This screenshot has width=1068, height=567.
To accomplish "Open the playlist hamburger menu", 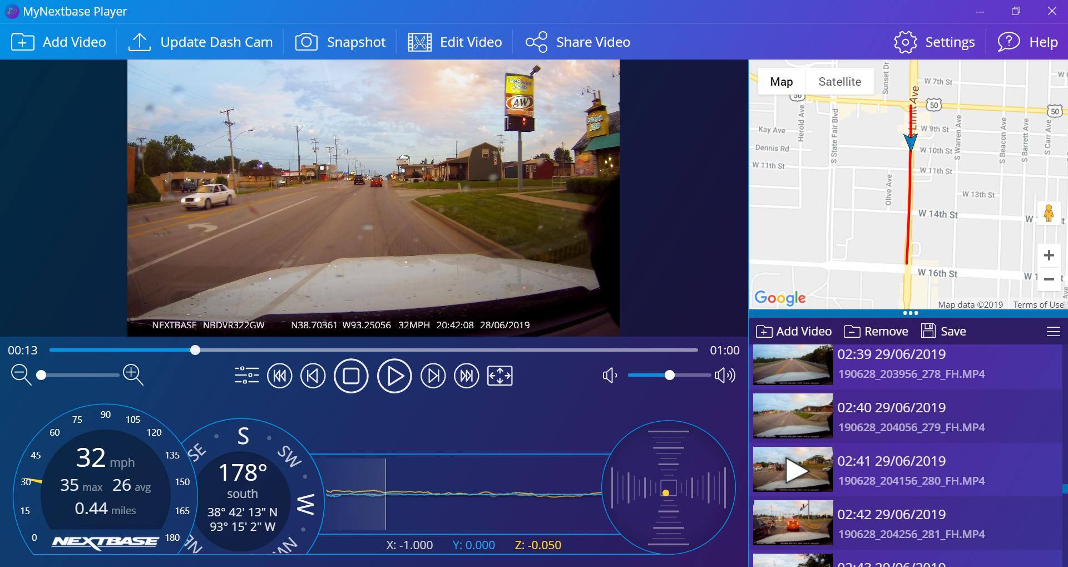I will (x=1053, y=332).
